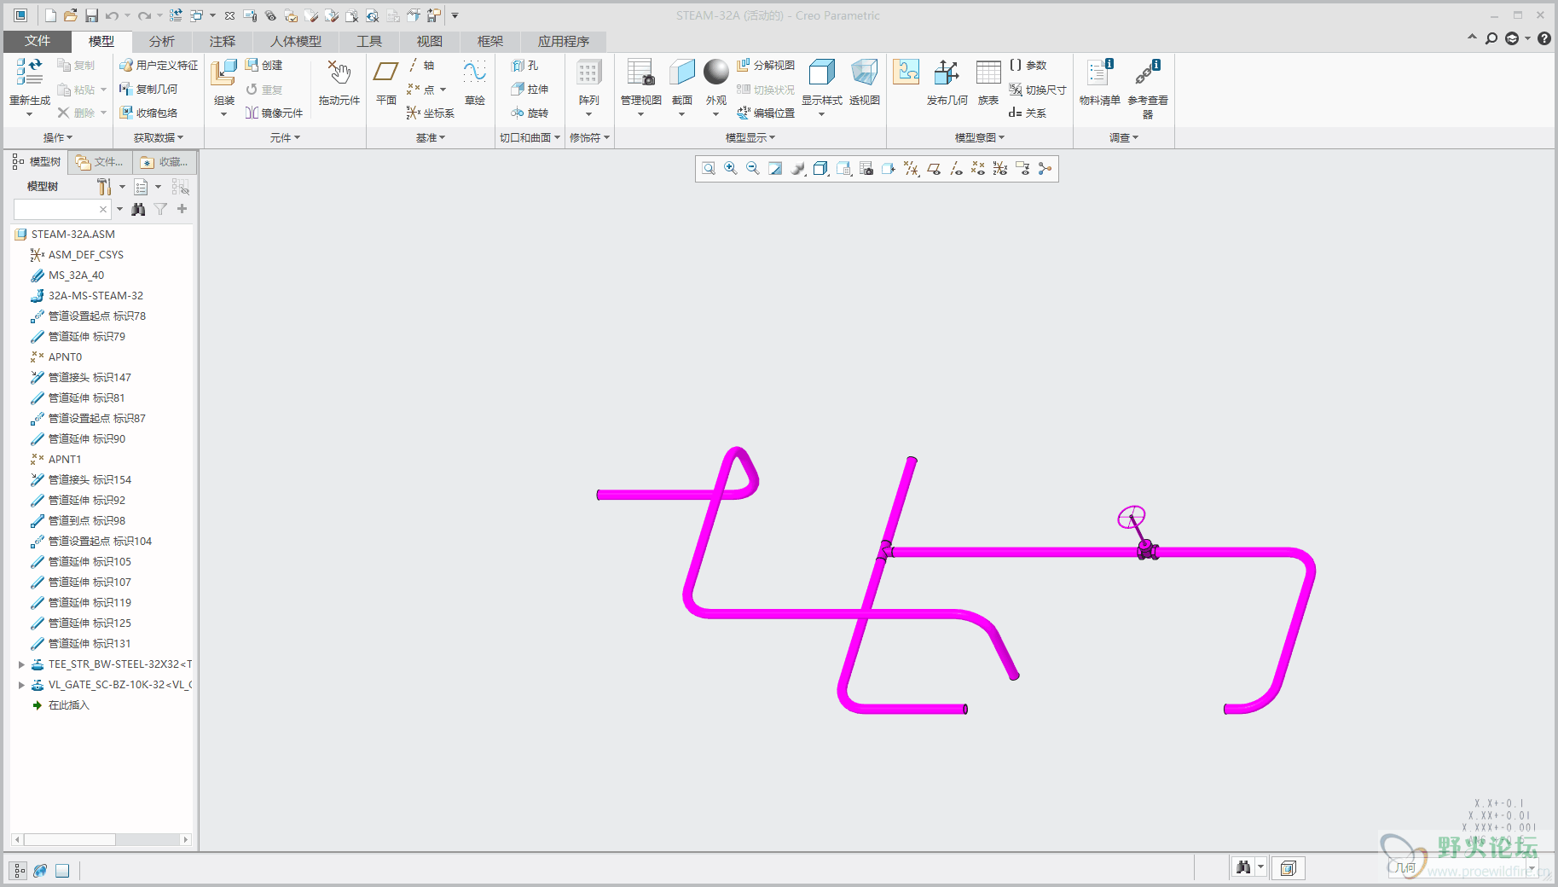This screenshot has width=1558, height=887.
Task: Click the model tree horizontal scrollbar
Action: pyautogui.click(x=101, y=840)
